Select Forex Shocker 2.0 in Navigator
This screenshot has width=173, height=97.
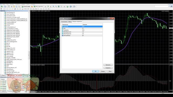10,12
